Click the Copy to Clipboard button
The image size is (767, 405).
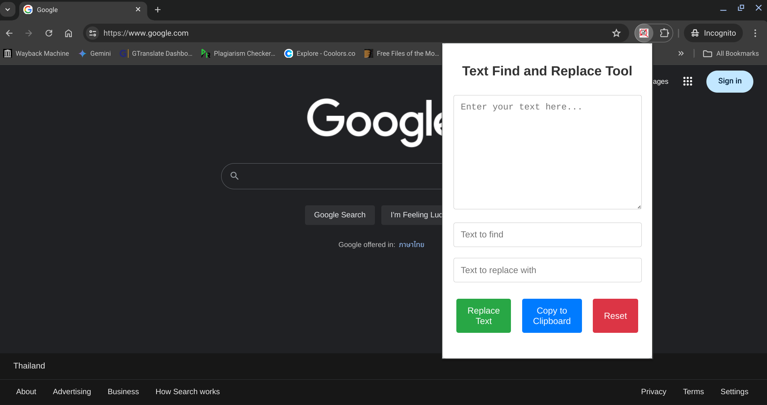click(x=552, y=316)
